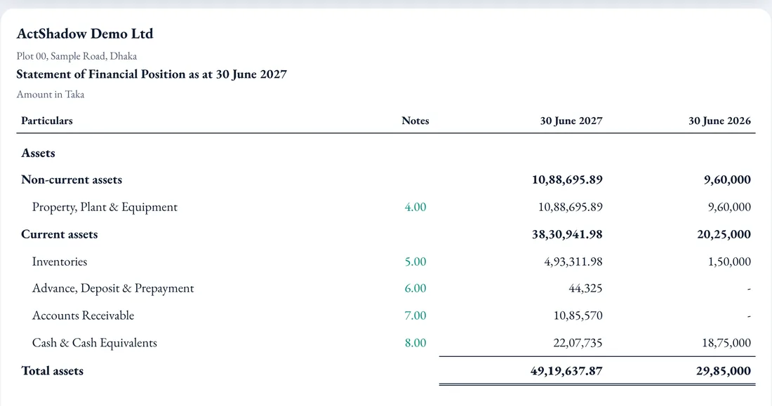Click the 30 June 2027 column header
Screen dimensions: 772x406
click(x=571, y=121)
